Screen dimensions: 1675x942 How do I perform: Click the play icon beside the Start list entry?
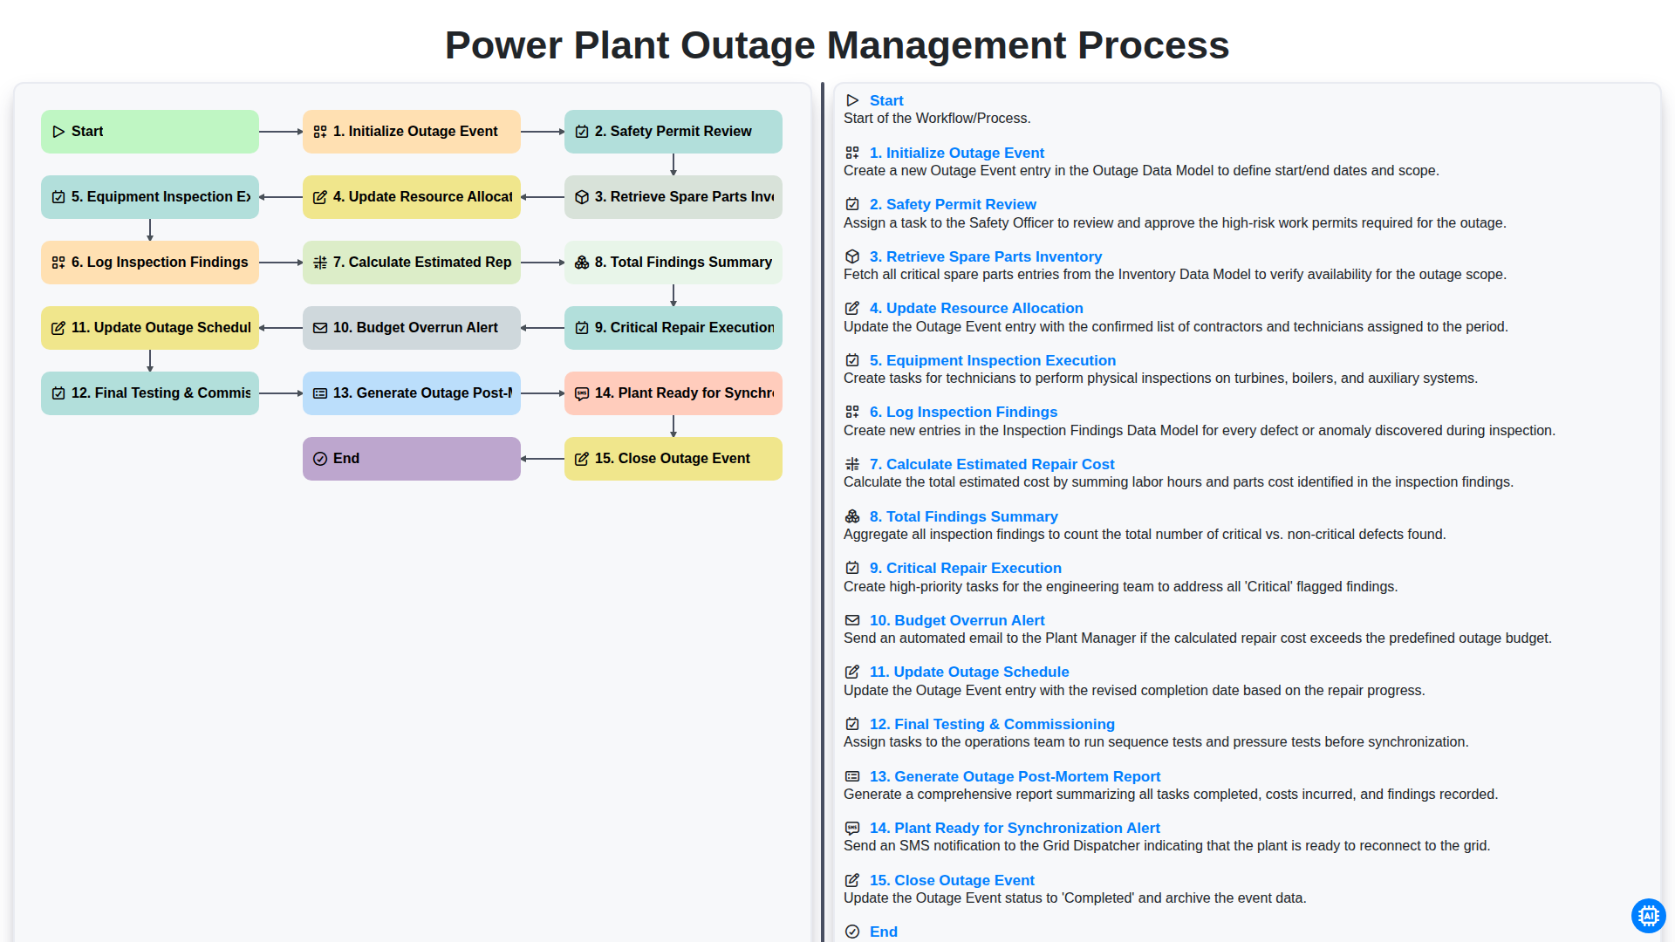pos(852,100)
